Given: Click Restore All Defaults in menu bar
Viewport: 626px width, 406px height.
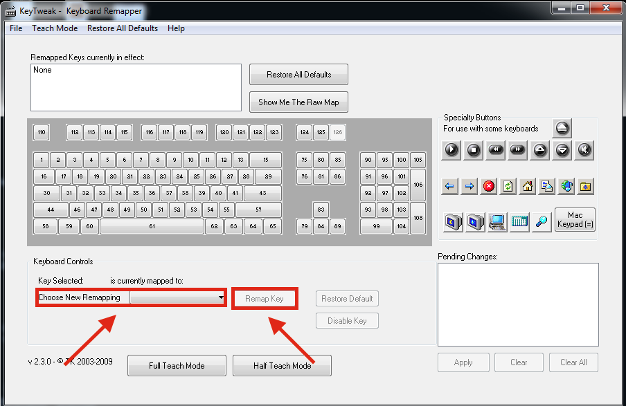Looking at the screenshot, I should 123,28.
